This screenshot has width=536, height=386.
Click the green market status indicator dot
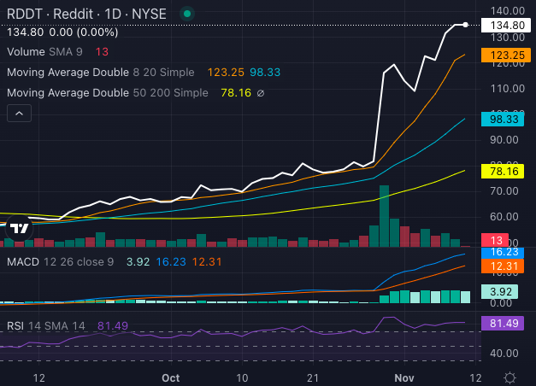tap(188, 15)
